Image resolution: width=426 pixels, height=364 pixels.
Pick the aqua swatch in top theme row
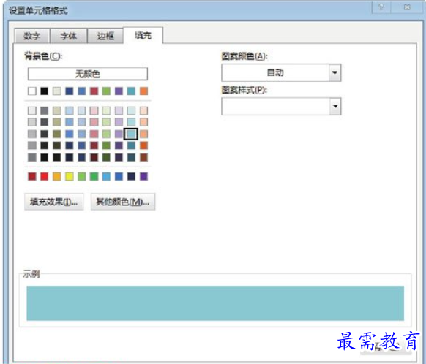(131, 91)
